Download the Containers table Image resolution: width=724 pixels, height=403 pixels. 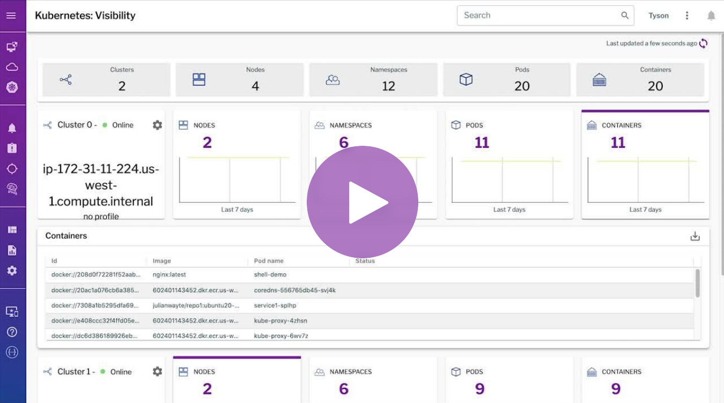(x=695, y=236)
